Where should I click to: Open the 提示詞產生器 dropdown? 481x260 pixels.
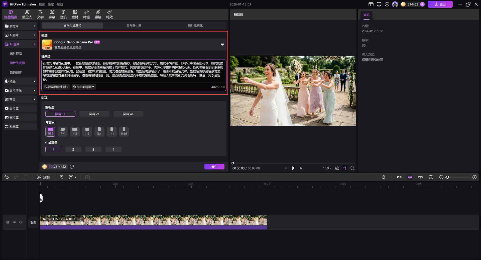click(x=56, y=87)
